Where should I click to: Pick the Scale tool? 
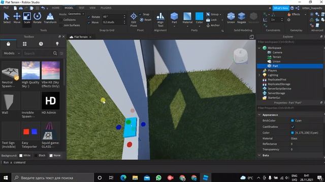pos(27,18)
